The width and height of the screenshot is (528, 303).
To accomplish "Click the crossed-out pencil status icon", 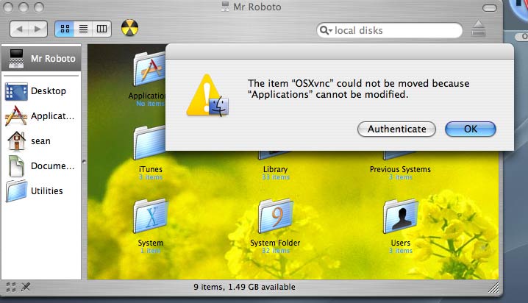I will pos(26,287).
